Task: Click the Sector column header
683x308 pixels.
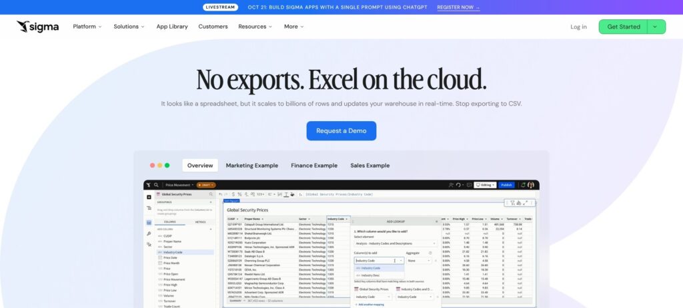Action: (311, 219)
